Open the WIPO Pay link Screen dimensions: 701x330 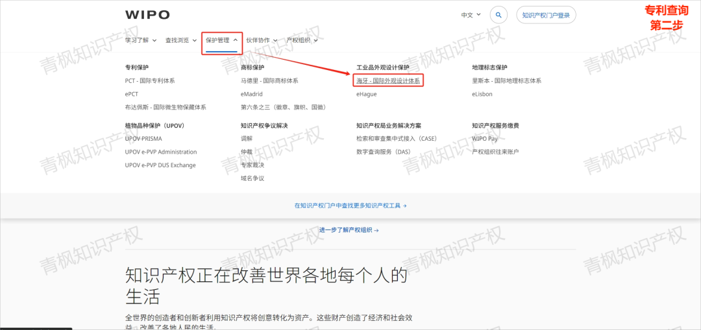click(x=485, y=139)
